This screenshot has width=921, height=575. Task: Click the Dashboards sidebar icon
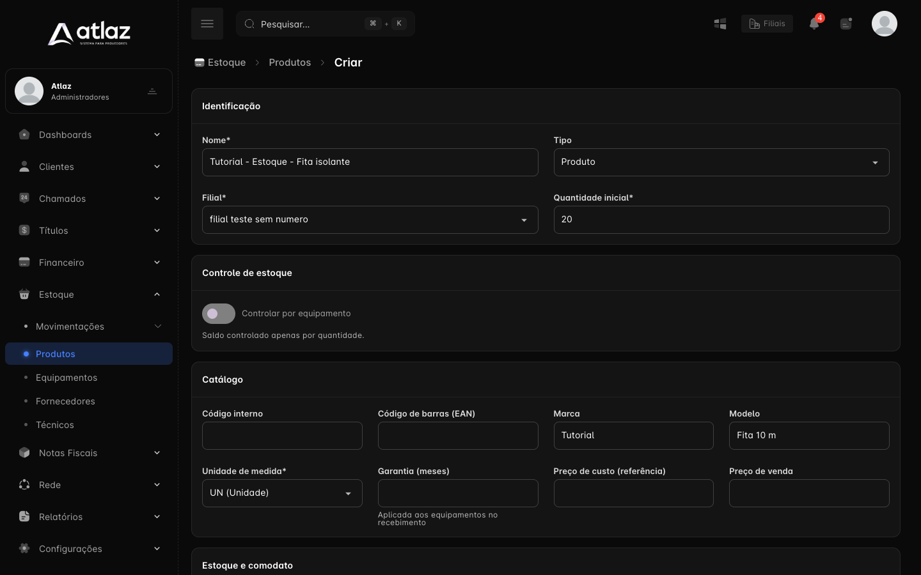click(24, 134)
